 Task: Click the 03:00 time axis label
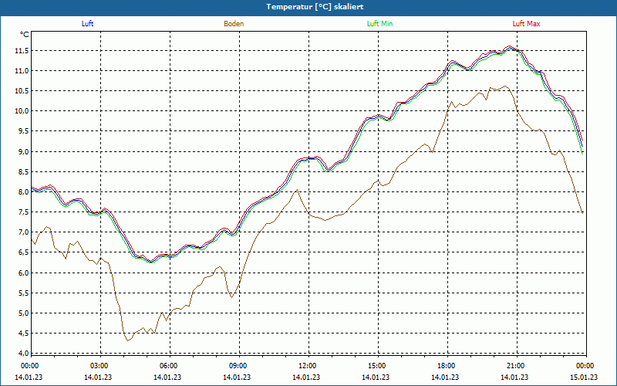99,366
